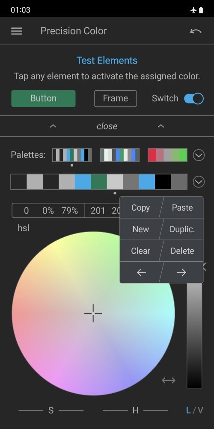The width and height of the screenshot is (214, 429).
Task: Tap the crosshair in color wheel
Action: point(93,313)
